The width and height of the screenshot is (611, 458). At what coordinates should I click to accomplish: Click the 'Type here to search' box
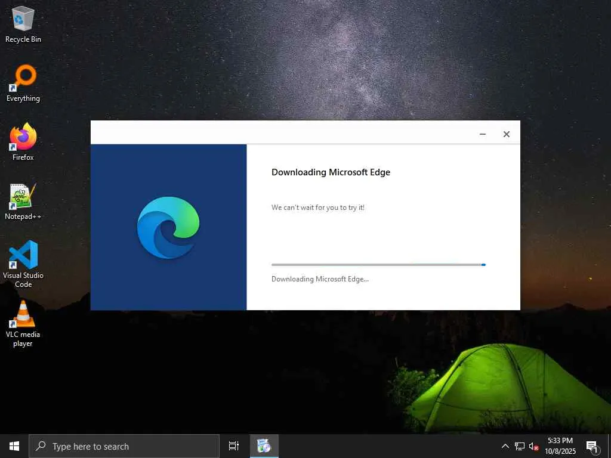coord(124,446)
